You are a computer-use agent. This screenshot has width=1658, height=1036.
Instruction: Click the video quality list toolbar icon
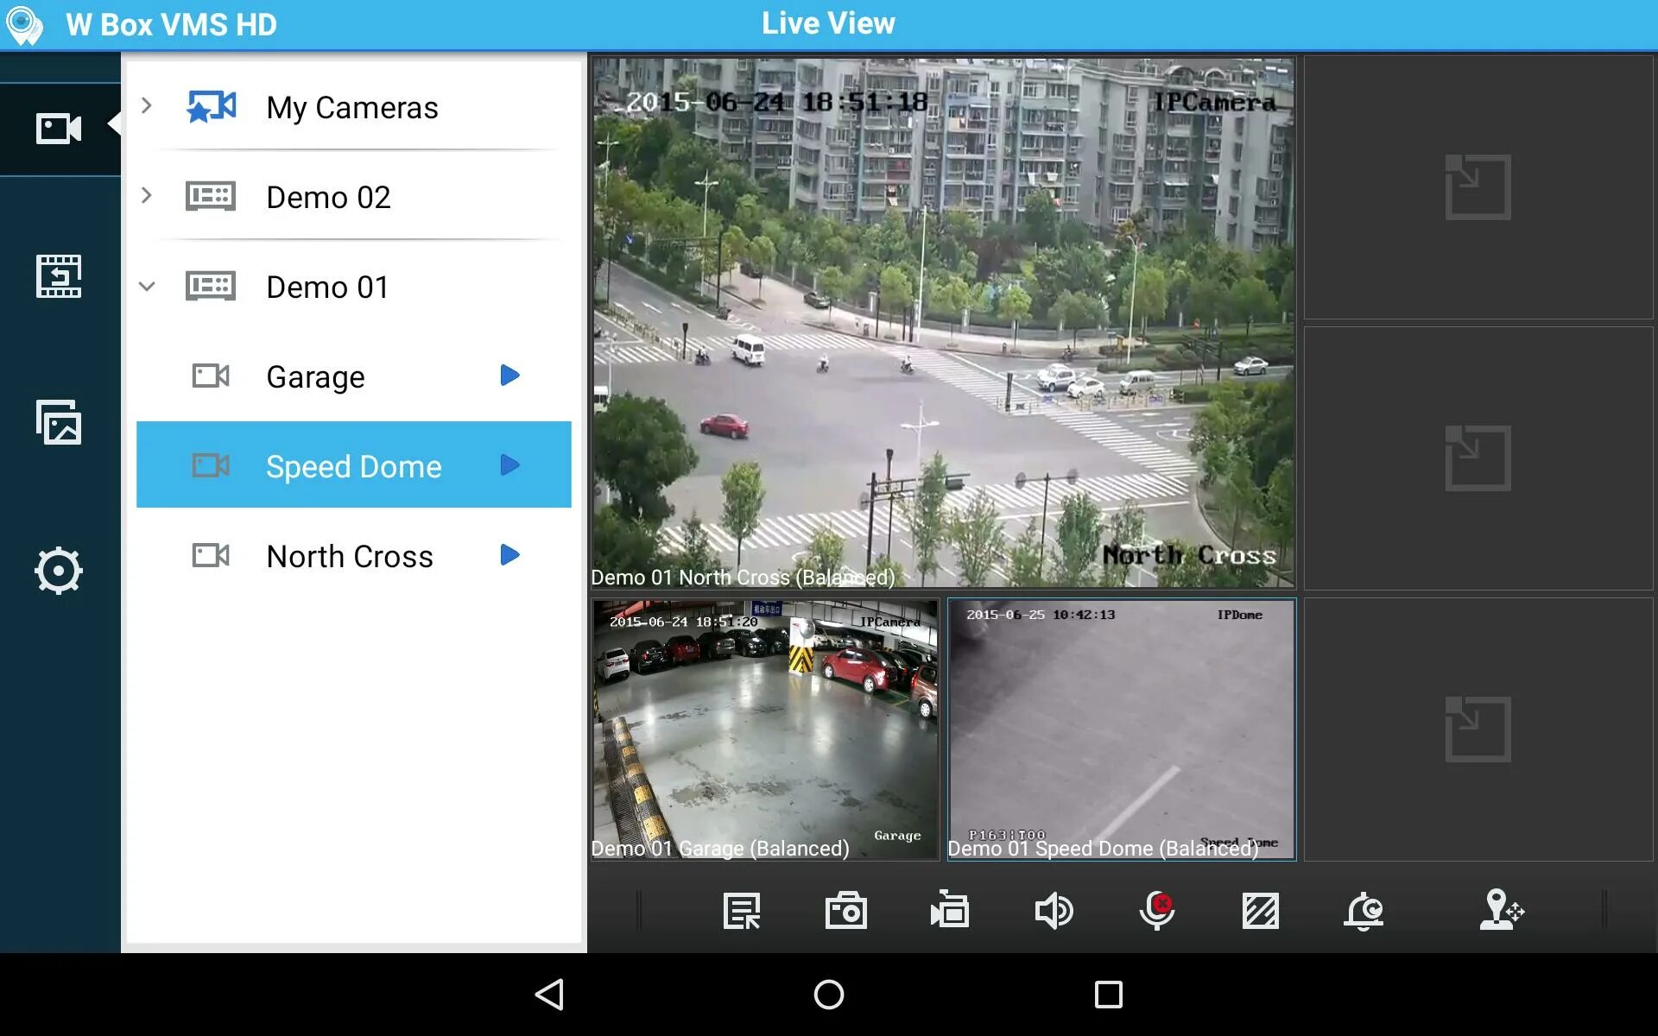click(742, 911)
